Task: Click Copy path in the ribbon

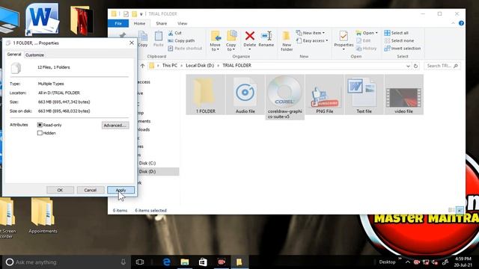Action: click(181, 40)
